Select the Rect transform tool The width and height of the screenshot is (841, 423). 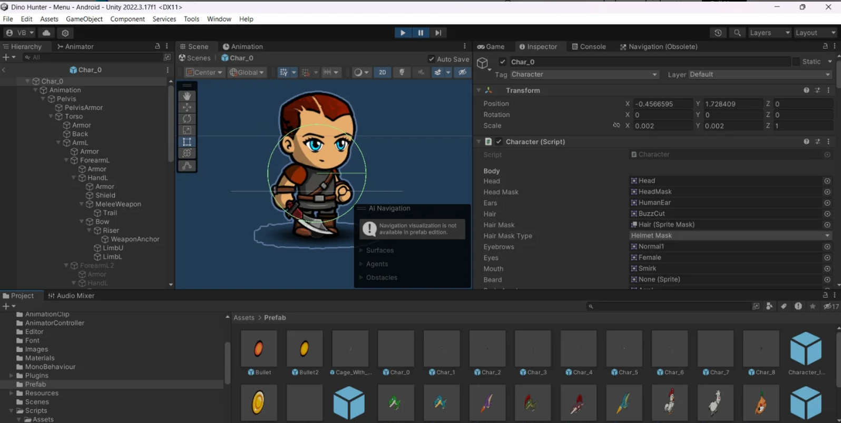187,142
